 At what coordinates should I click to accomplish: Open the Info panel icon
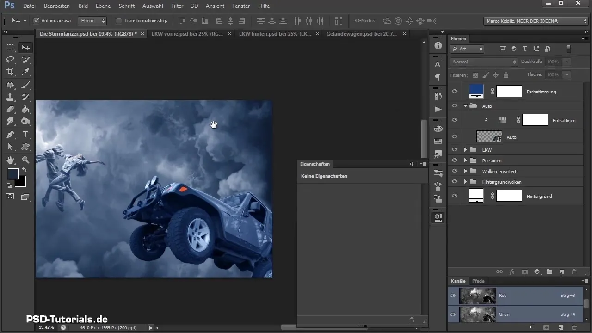[x=438, y=45]
